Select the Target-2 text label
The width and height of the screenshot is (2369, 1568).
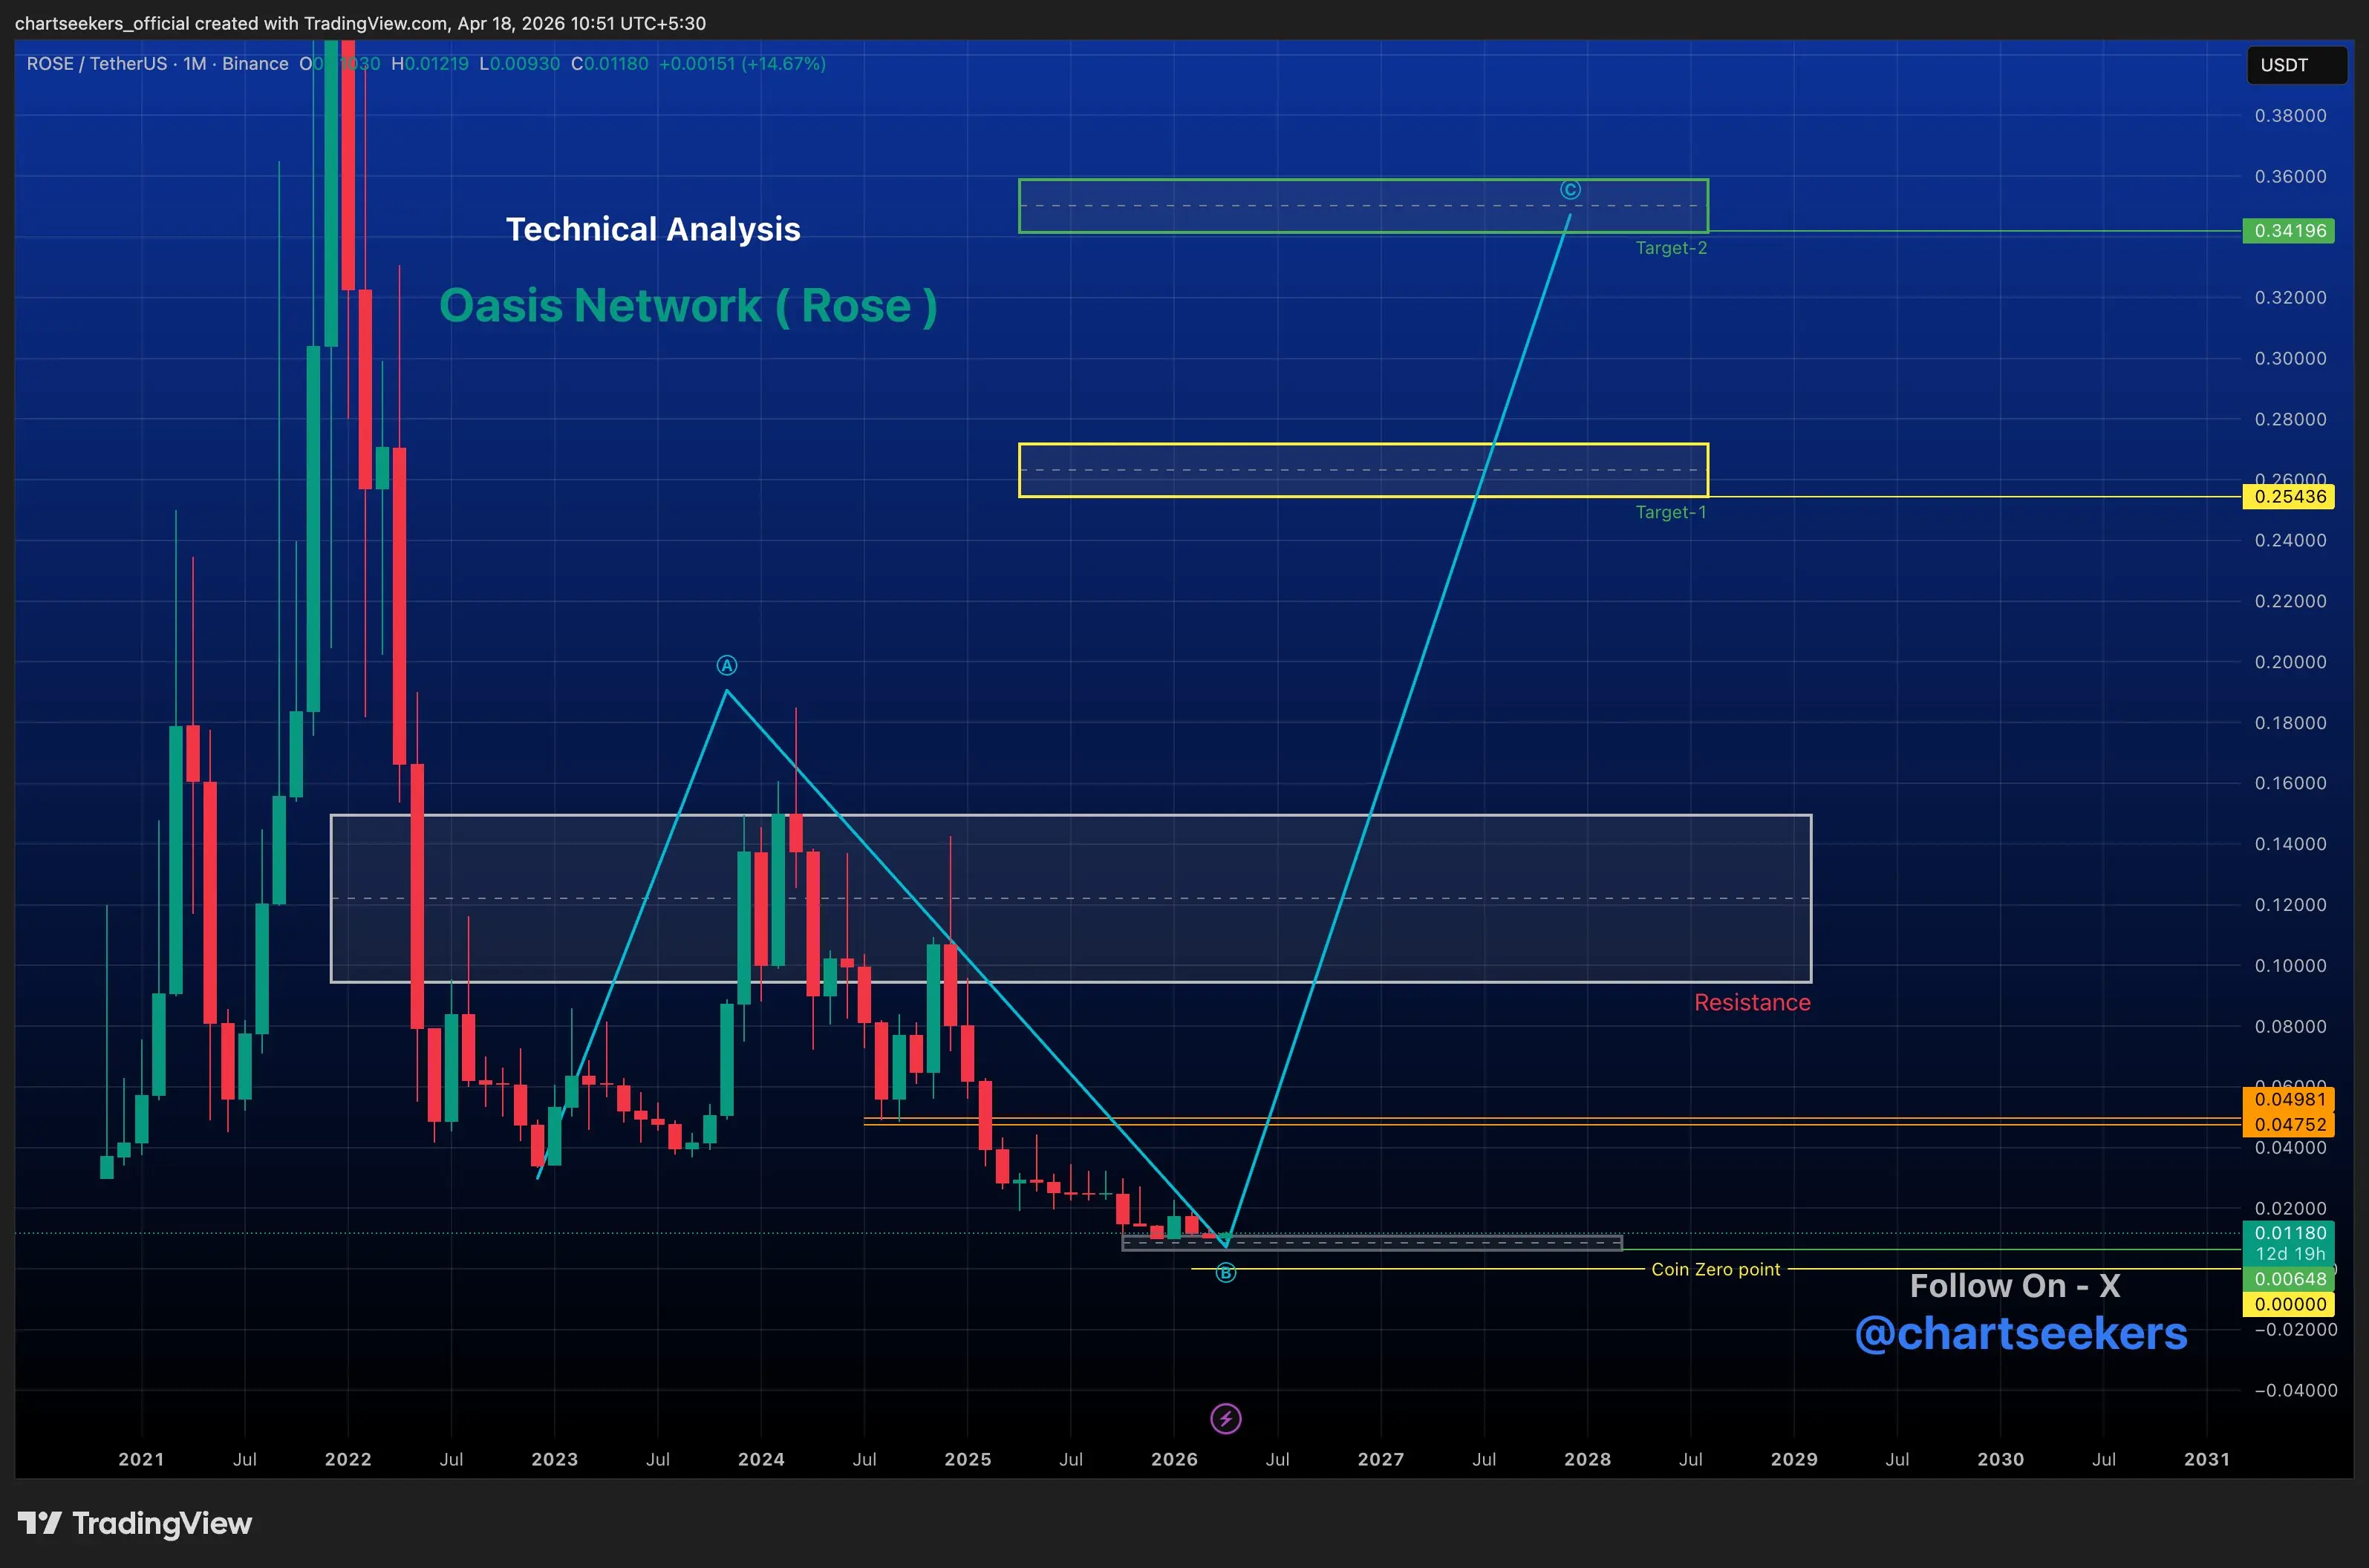[x=1671, y=248]
